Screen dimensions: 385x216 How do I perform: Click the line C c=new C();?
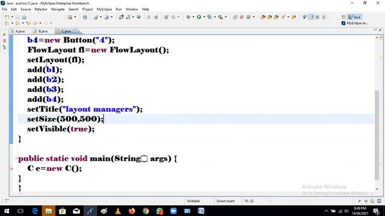[55, 168]
